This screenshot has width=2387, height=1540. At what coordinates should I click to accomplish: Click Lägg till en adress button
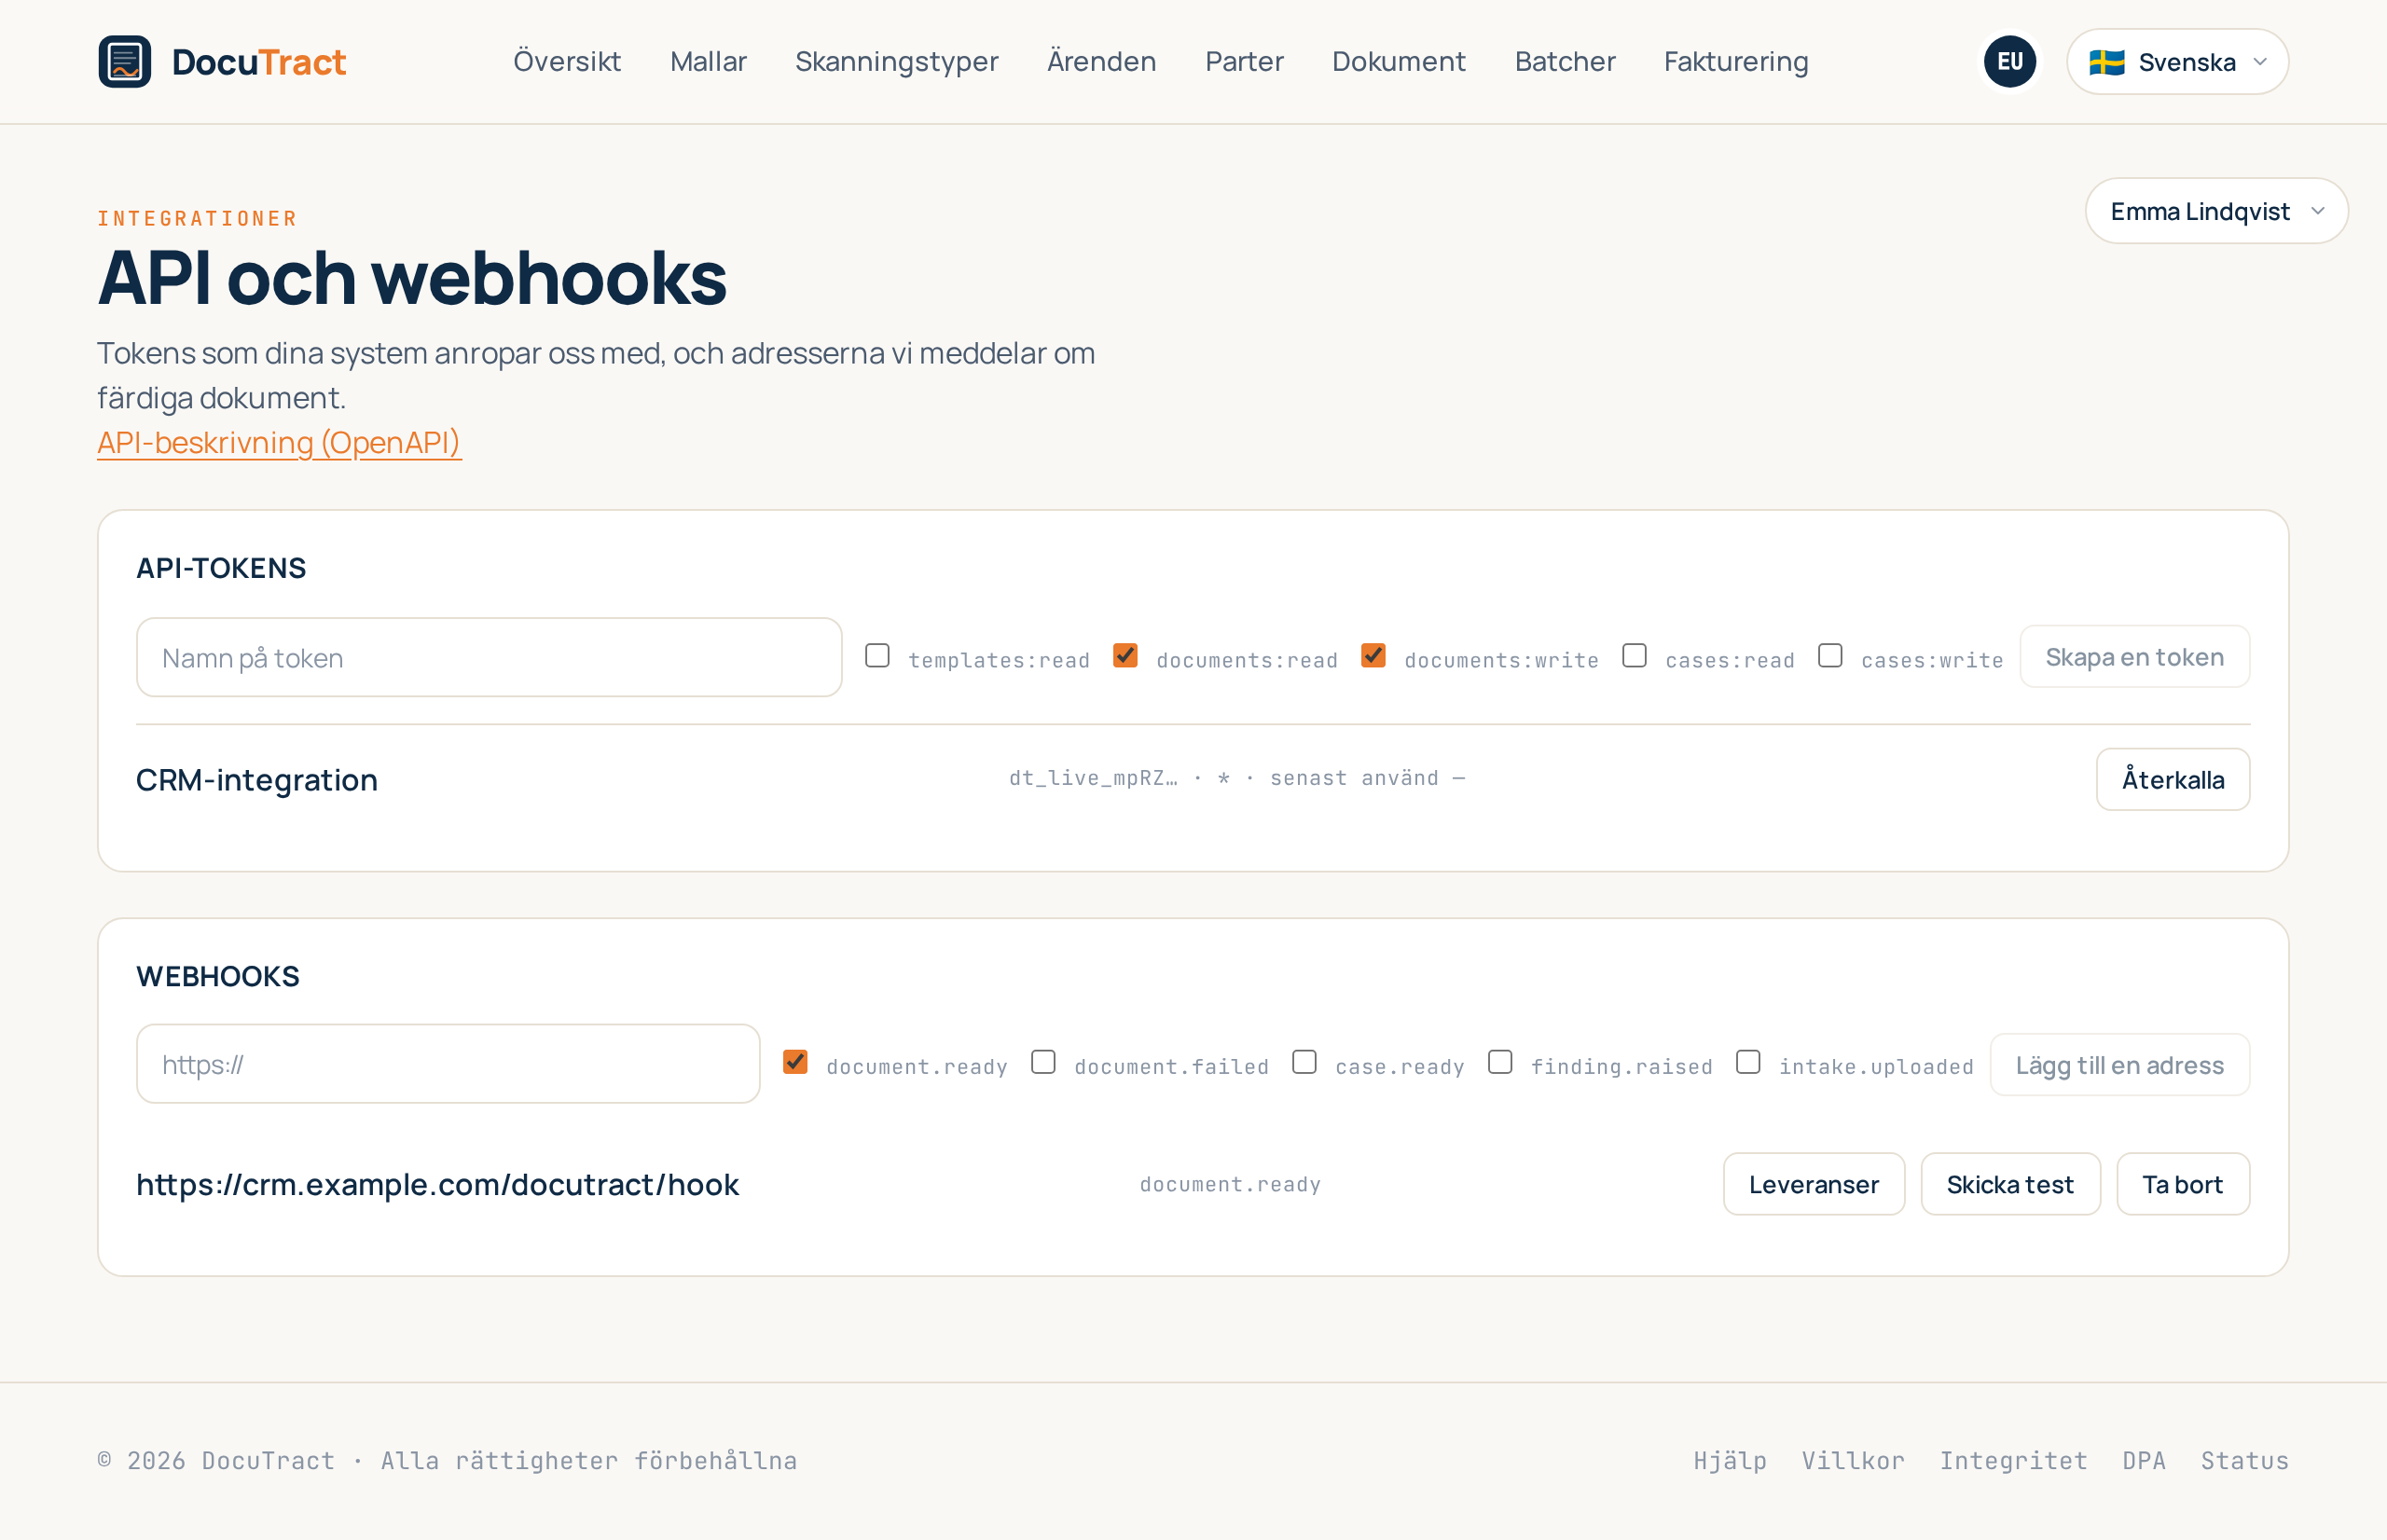(2119, 1064)
